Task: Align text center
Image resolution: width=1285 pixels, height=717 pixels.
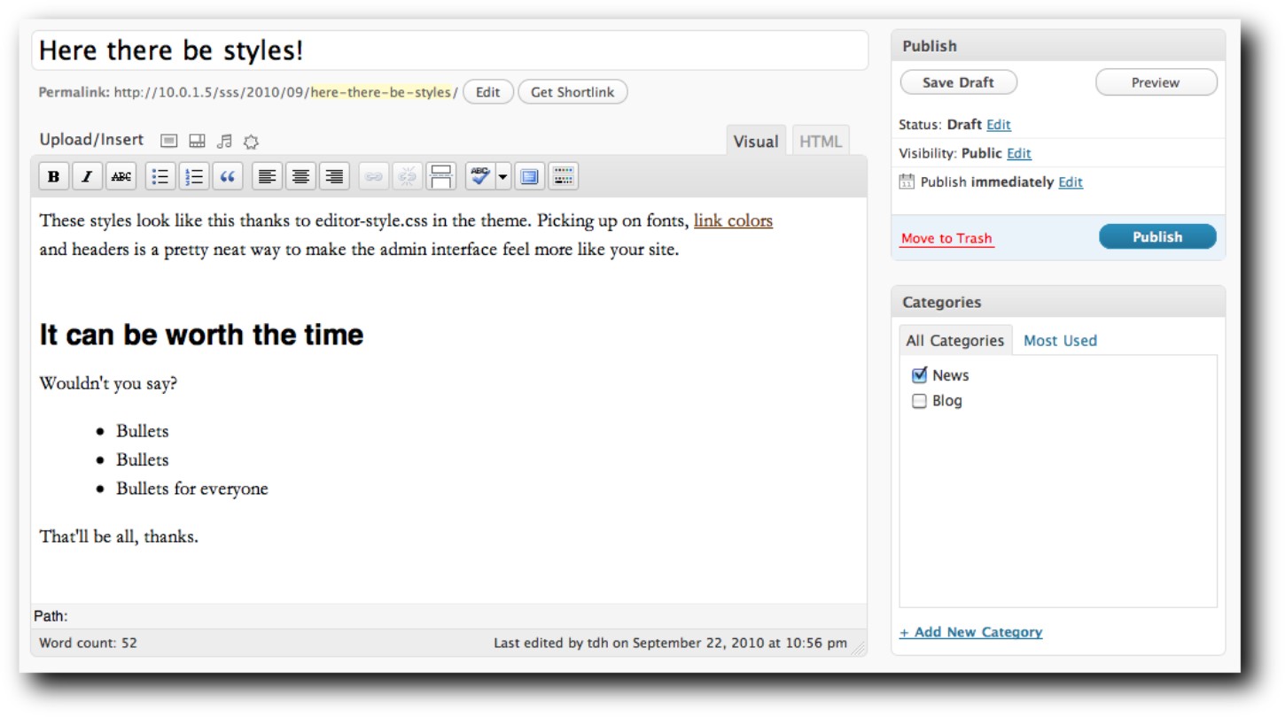Action: 301,176
